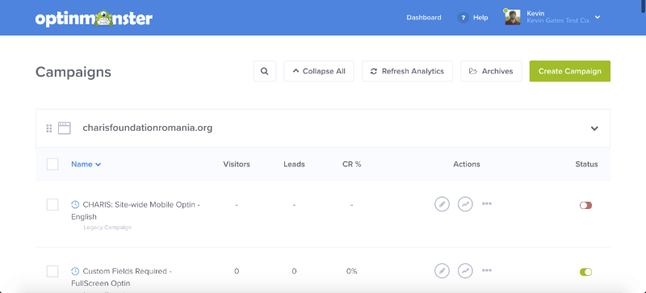
Task: Click the website window icon beside charisfoundationromania.org
Action: click(x=65, y=128)
